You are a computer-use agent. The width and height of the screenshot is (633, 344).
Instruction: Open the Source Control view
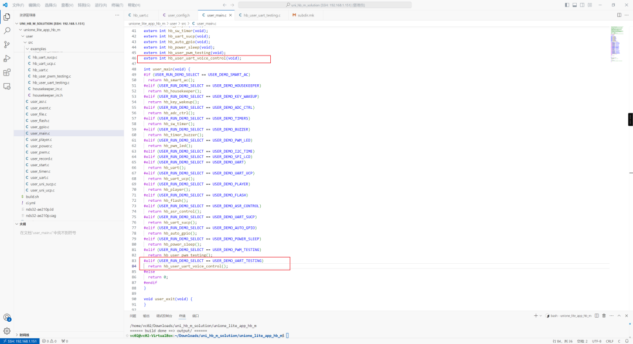(7, 44)
